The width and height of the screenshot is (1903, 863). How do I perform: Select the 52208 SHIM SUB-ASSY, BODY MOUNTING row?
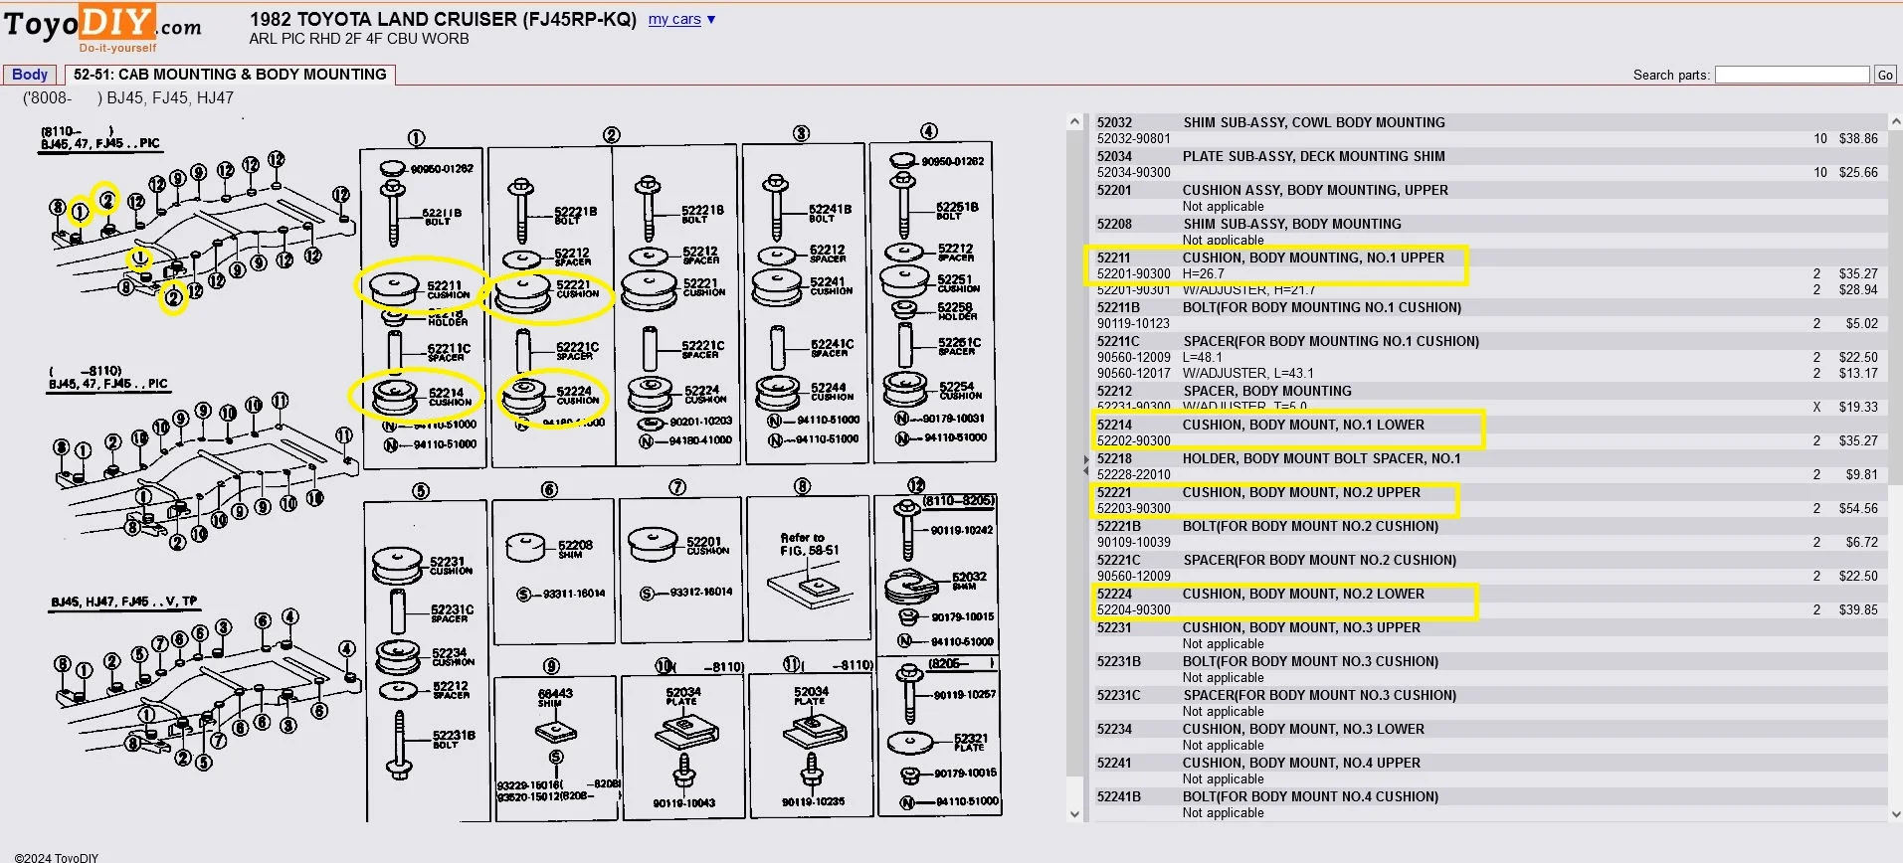coord(1489,224)
